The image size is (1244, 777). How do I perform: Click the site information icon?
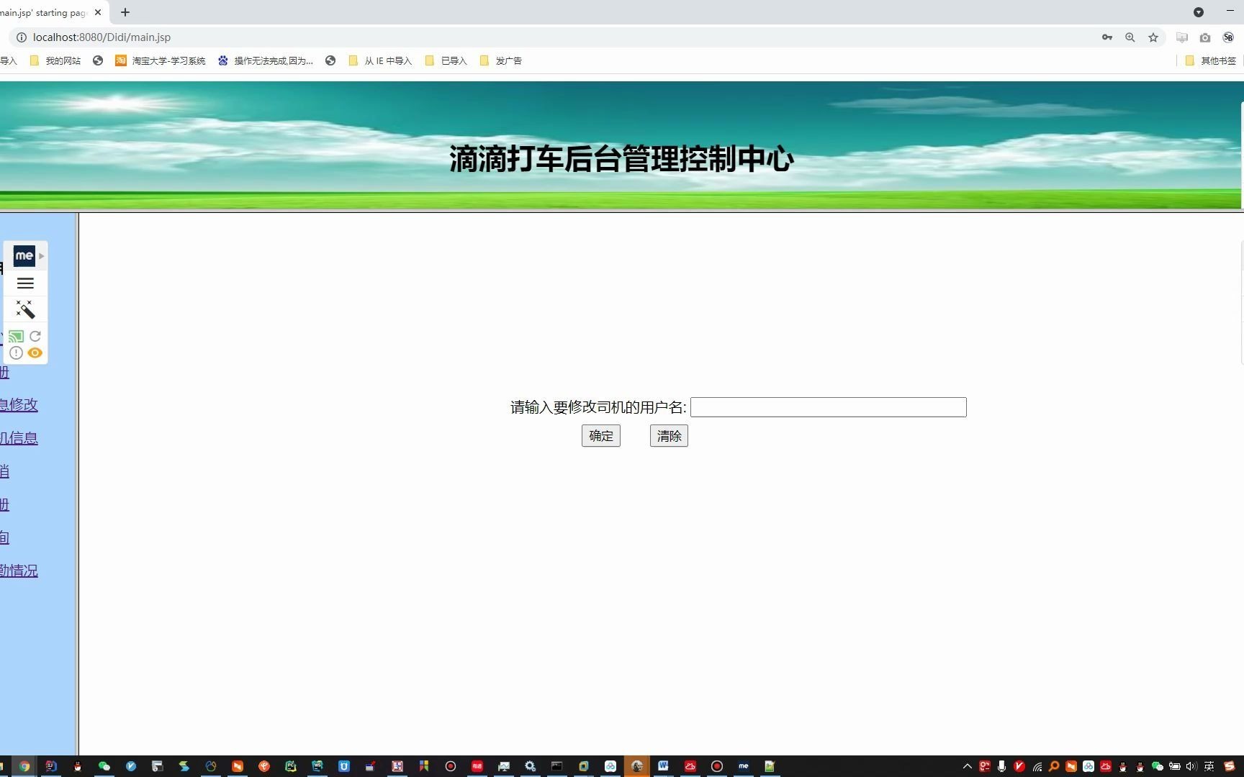(x=22, y=37)
